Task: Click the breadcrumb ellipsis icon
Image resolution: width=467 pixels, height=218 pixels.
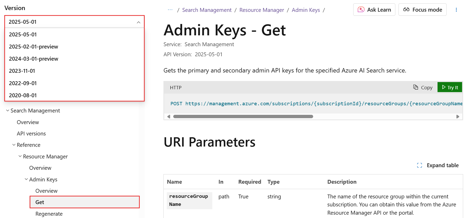Action: coord(170,10)
